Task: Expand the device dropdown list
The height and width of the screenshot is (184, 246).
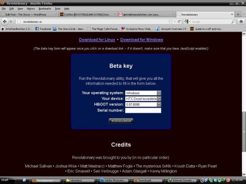Action: point(159,99)
